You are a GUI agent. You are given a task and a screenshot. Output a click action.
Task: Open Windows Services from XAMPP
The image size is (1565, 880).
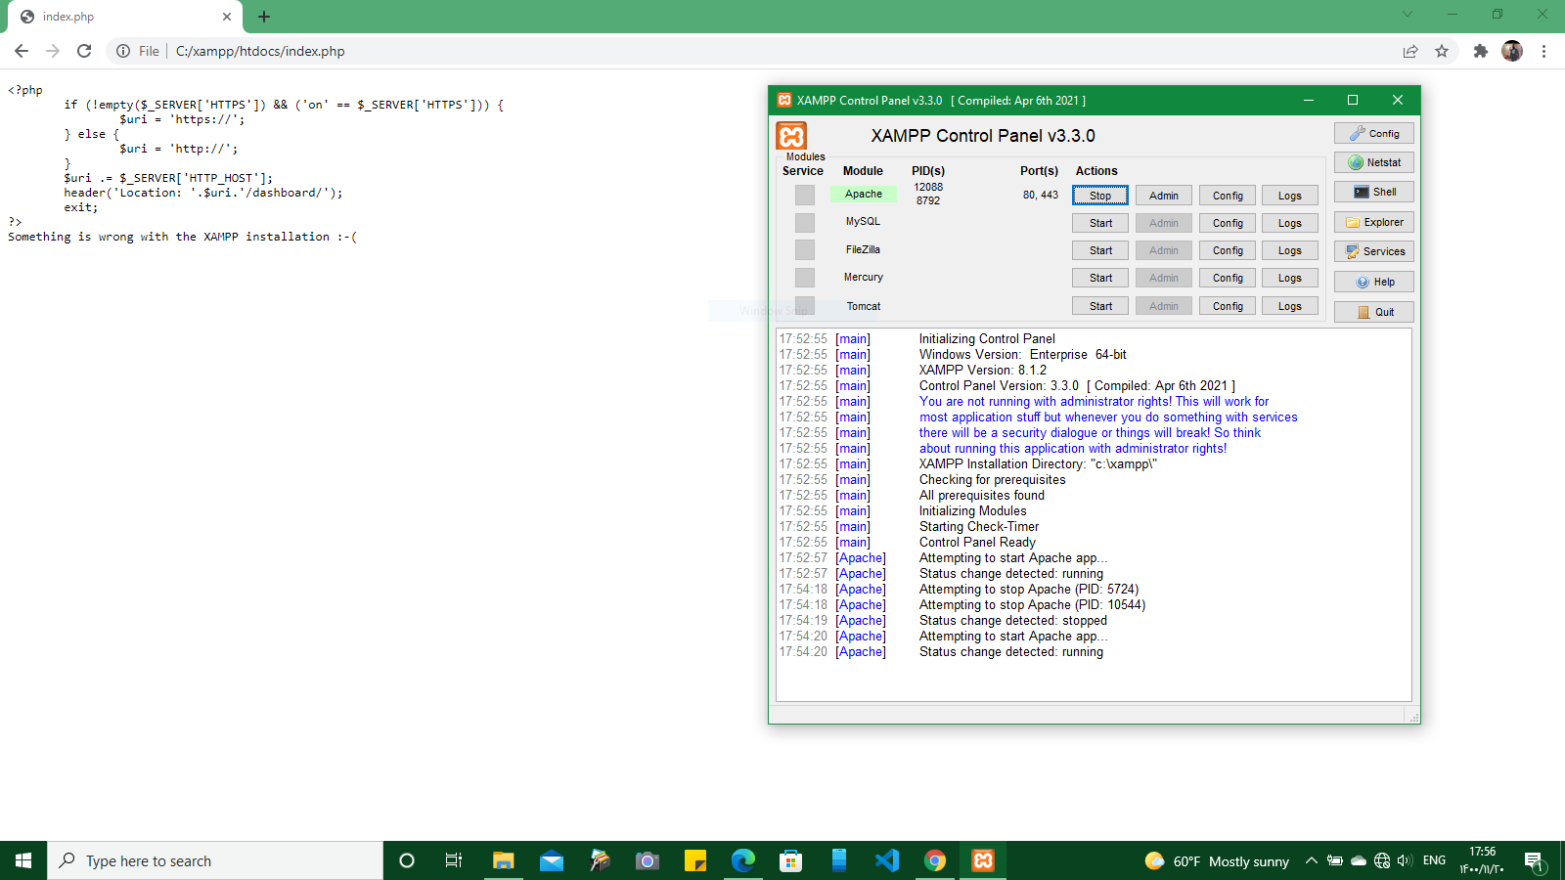click(x=1374, y=251)
